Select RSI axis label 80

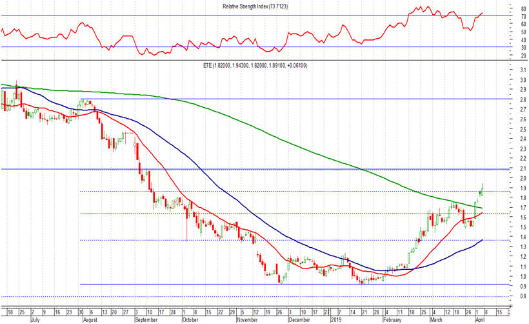pyautogui.click(x=523, y=8)
